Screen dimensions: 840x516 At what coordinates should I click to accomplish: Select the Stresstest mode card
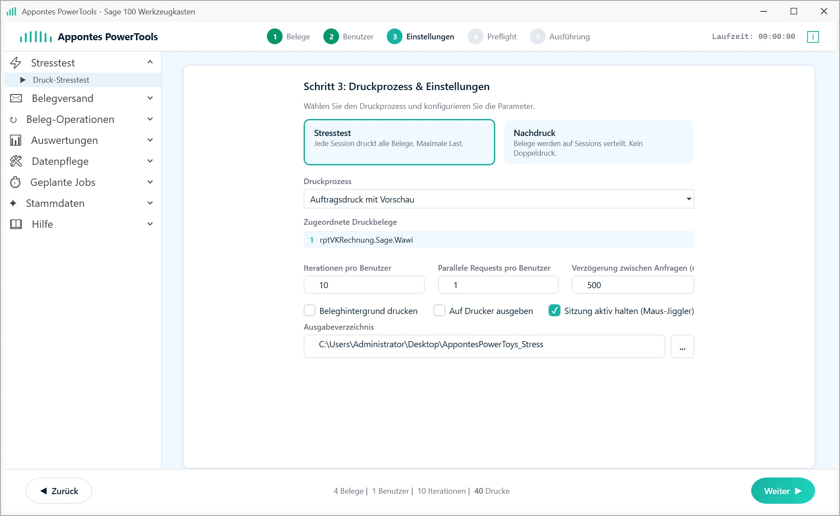pyautogui.click(x=399, y=142)
